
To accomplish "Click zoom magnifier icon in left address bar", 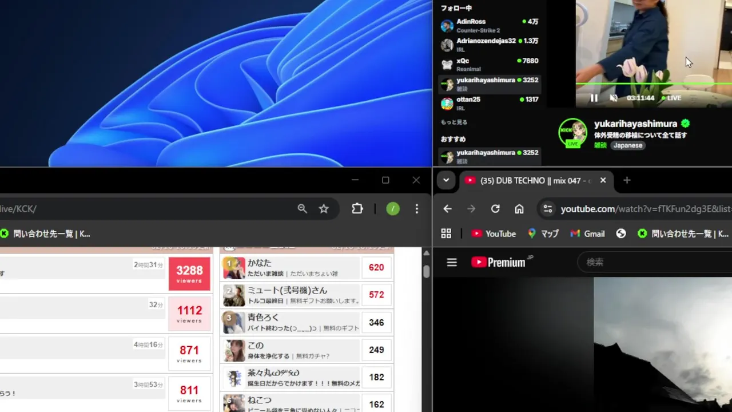I will 303,209.
